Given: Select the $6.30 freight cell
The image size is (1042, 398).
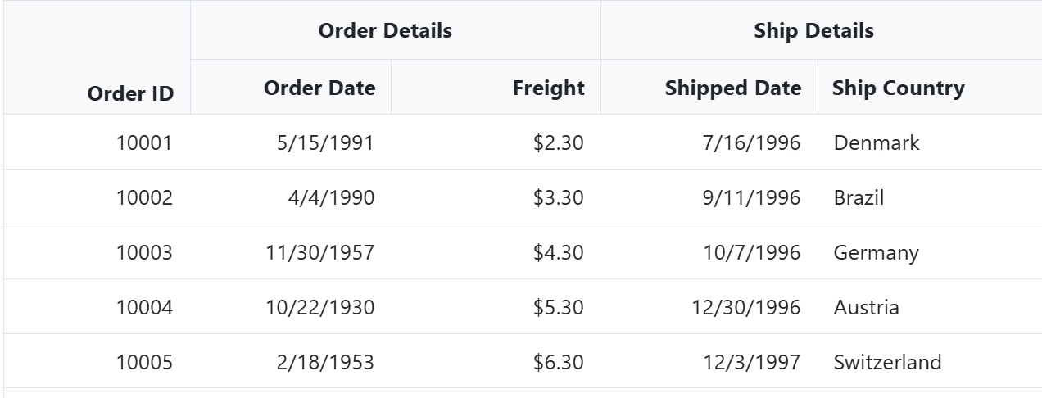Looking at the screenshot, I should tap(558, 362).
